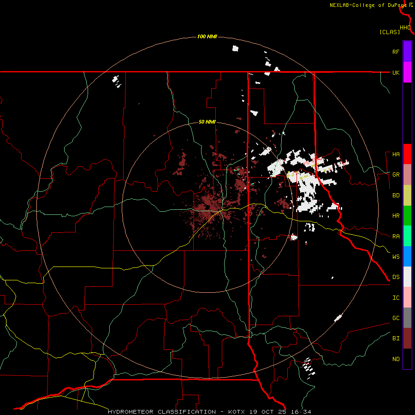This screenshot has width=415, height=415.
Task: Click the 'GR' legend label
Action: (396, 175)
